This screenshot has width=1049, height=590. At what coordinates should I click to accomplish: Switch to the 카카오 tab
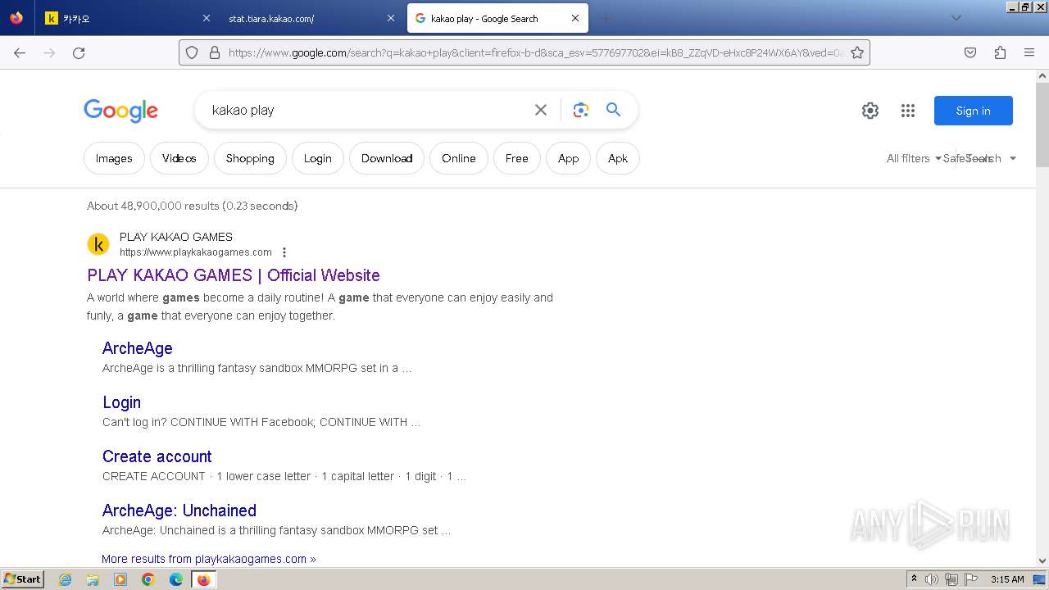tap(125, 18)
